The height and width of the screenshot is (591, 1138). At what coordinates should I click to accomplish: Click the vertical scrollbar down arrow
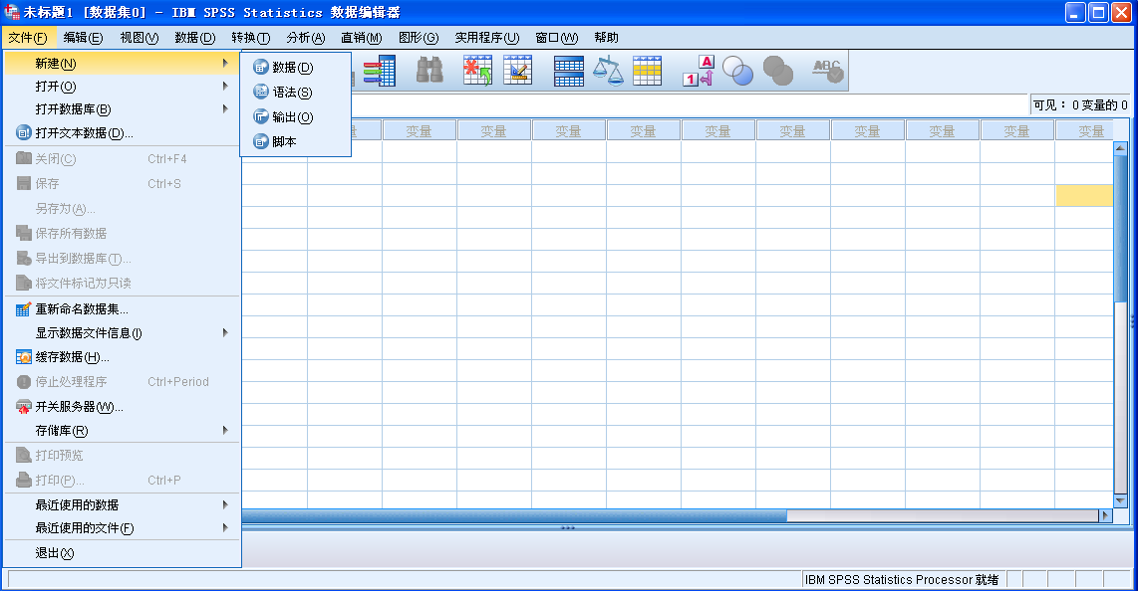(x=1120, y=501)
